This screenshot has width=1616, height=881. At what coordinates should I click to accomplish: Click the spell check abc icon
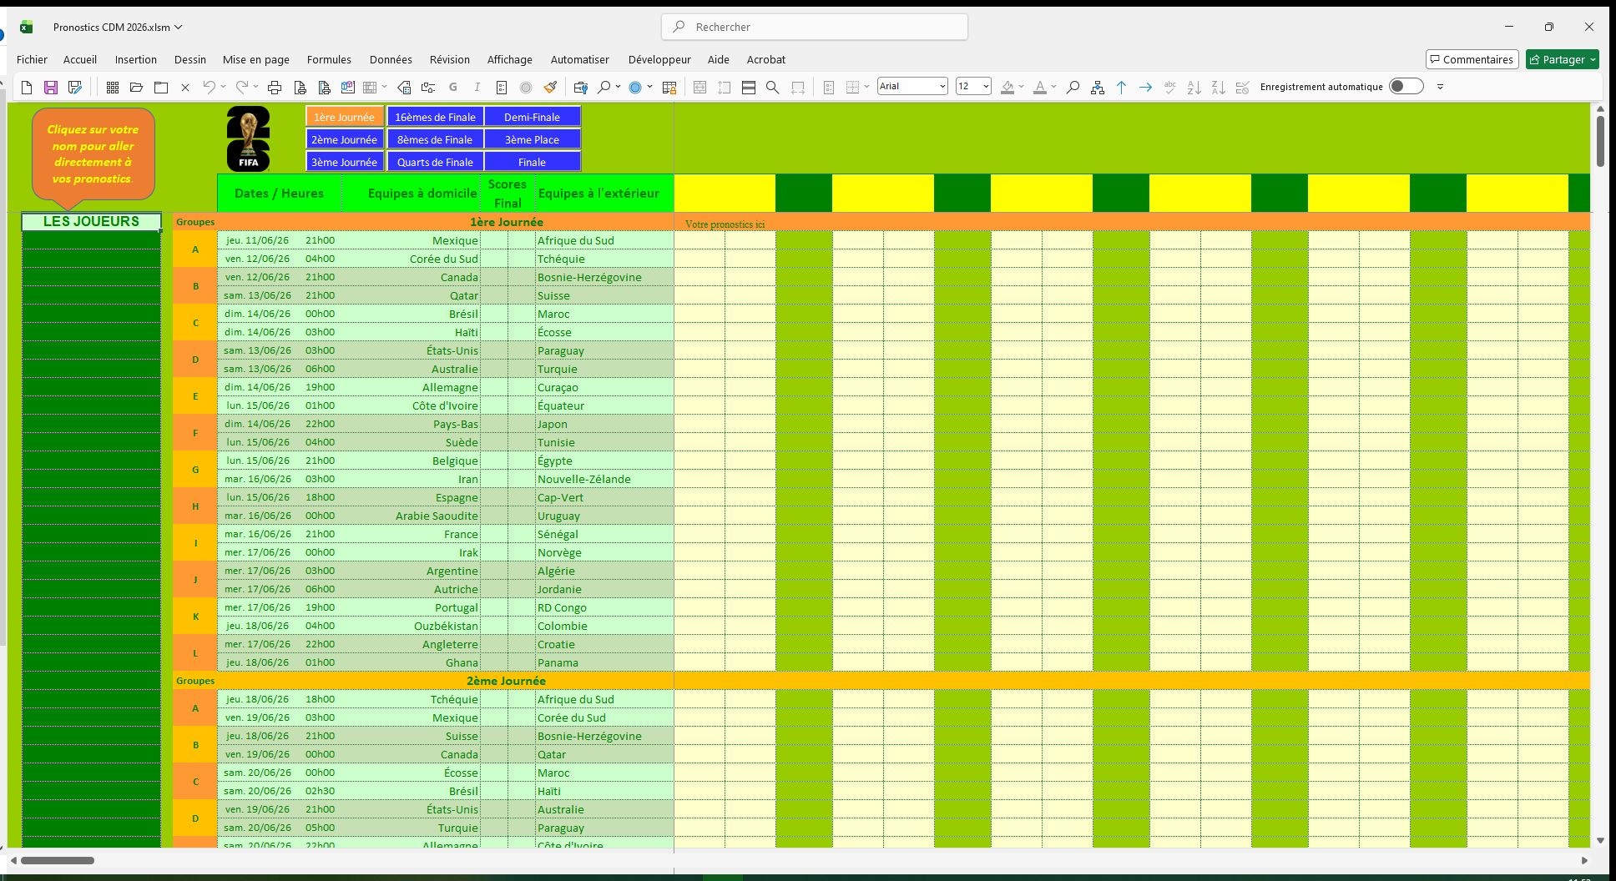pos(1169,88)
